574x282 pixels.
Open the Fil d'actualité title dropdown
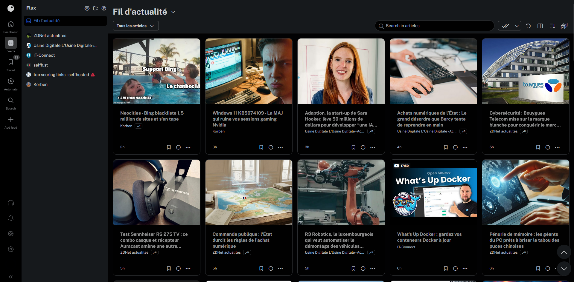[x=173, y=12]
